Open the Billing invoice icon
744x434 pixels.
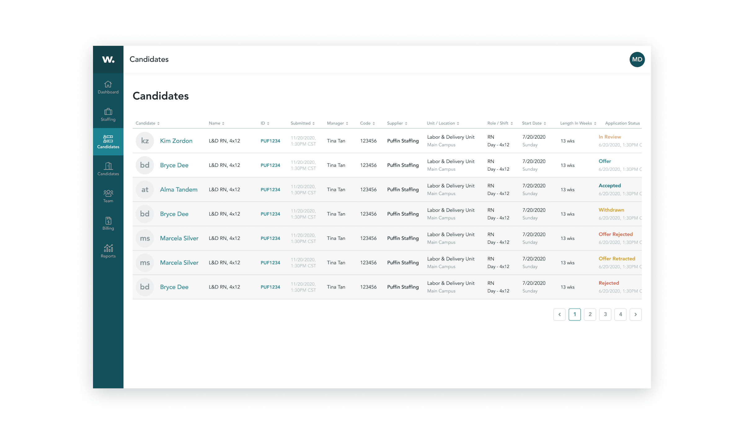tap(108, 221)
